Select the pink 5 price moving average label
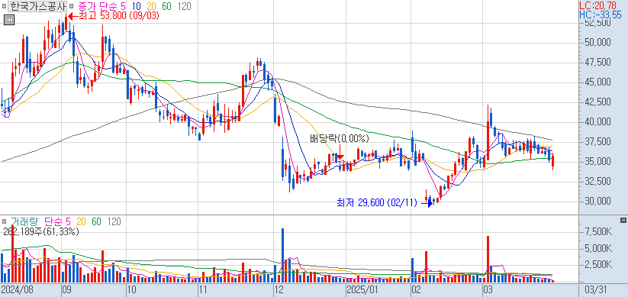The height and width of the screenshot is (297, 628). click(123, 6)
